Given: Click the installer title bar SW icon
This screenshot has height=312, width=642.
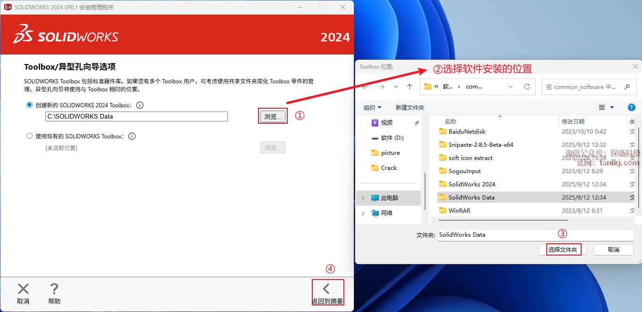Looking at the screenshot, I should coord(8,7).
